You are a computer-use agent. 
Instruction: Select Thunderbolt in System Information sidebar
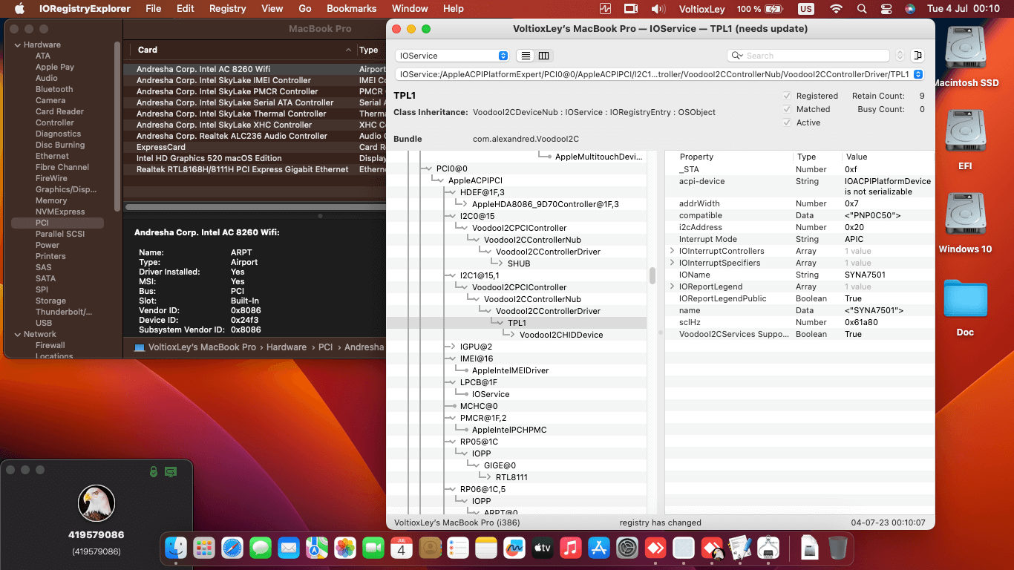click(64, 312)
